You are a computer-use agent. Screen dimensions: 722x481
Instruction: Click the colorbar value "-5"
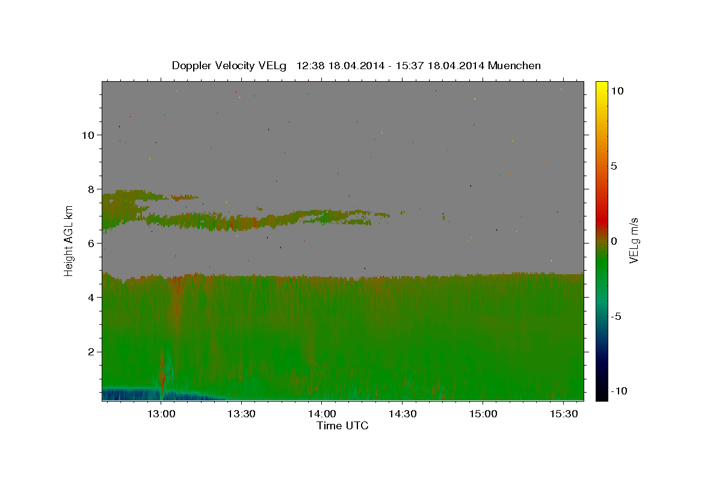point(616,316)
